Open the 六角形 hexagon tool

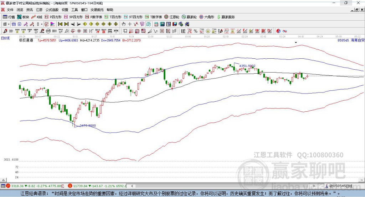click(x=207, y=17)
